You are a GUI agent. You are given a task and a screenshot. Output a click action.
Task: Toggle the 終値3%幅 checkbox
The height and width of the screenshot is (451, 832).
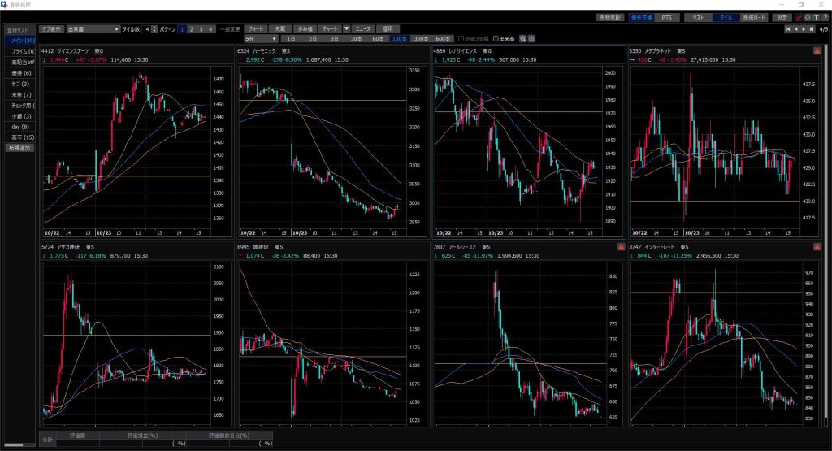coord(461,38)
